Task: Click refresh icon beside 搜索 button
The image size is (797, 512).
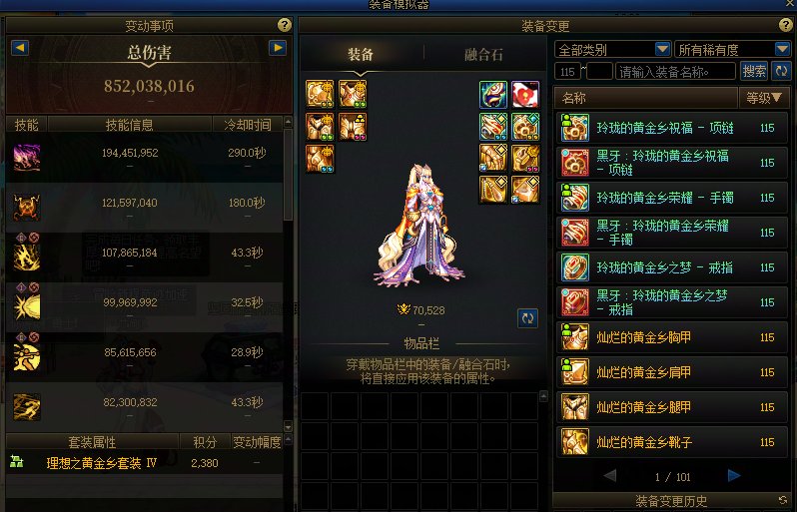Action: coord(781,71)
